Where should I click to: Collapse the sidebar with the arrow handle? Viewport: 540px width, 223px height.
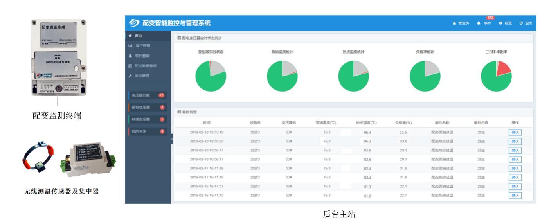172,140
